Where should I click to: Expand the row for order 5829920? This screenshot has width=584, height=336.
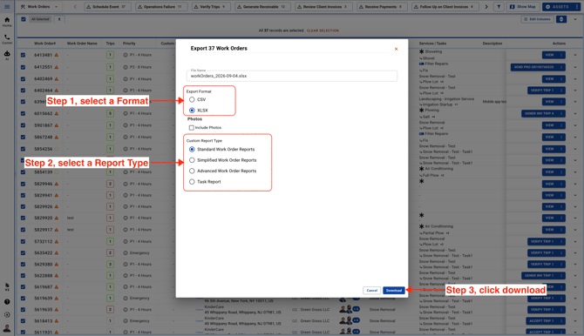pos(575,218)
